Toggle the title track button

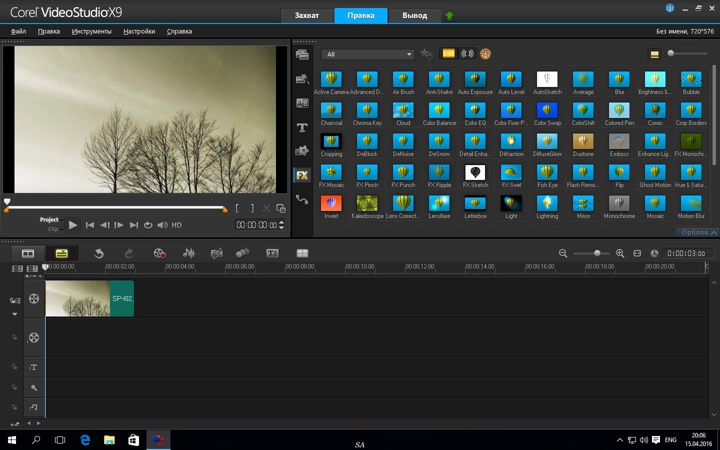[x=33, y=367]
